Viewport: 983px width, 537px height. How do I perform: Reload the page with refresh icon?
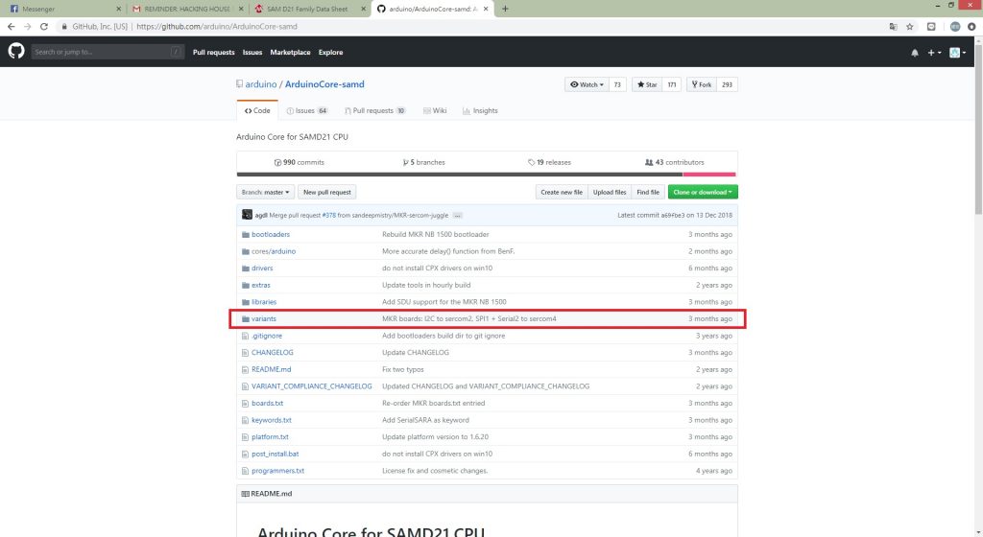(x=44, y=26)
